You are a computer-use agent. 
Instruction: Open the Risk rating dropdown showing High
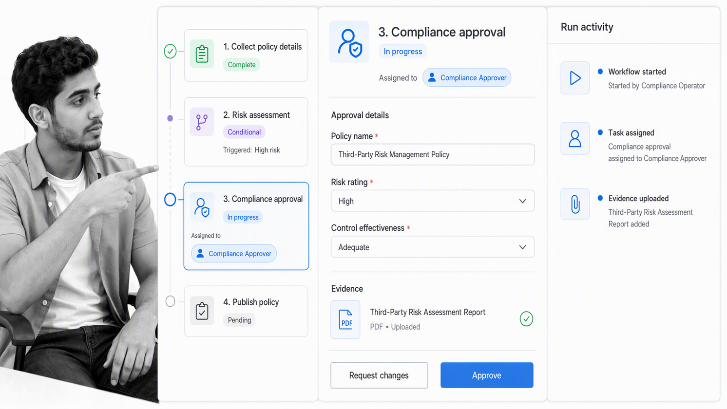433,201
